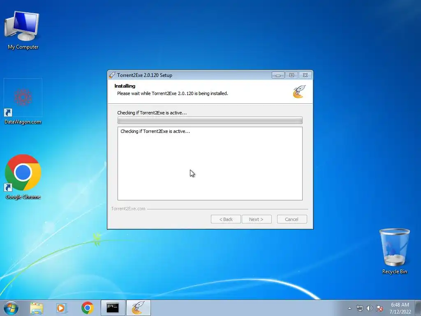Switch to the command prompt taskbar window
Image resolution: width=421 pixels, height=316 pixels.
(x=113, y=308)
